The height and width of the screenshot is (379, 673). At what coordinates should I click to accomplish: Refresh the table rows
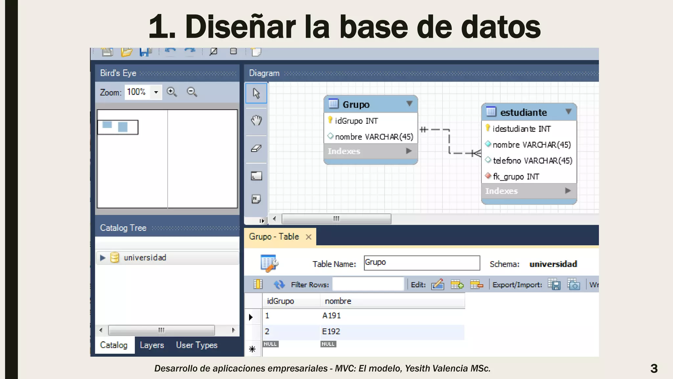279,284
